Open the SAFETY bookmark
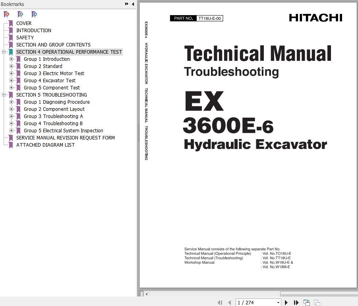Viewport: 358px width, 306px height. pos(25,38)
